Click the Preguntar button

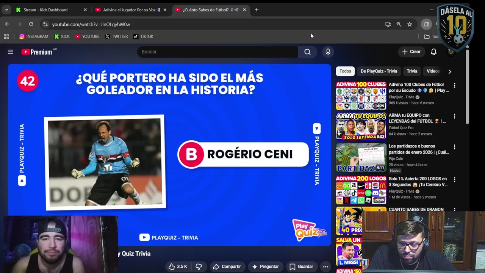pos(265,267)
